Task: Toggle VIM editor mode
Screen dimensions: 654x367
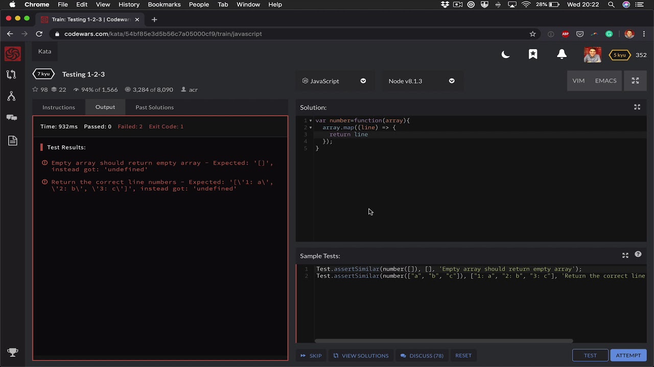Action: tap(578, 81)
